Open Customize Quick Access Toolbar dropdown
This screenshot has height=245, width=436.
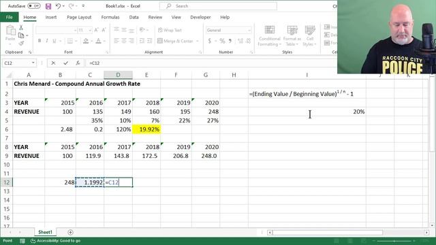pos(83,6)
